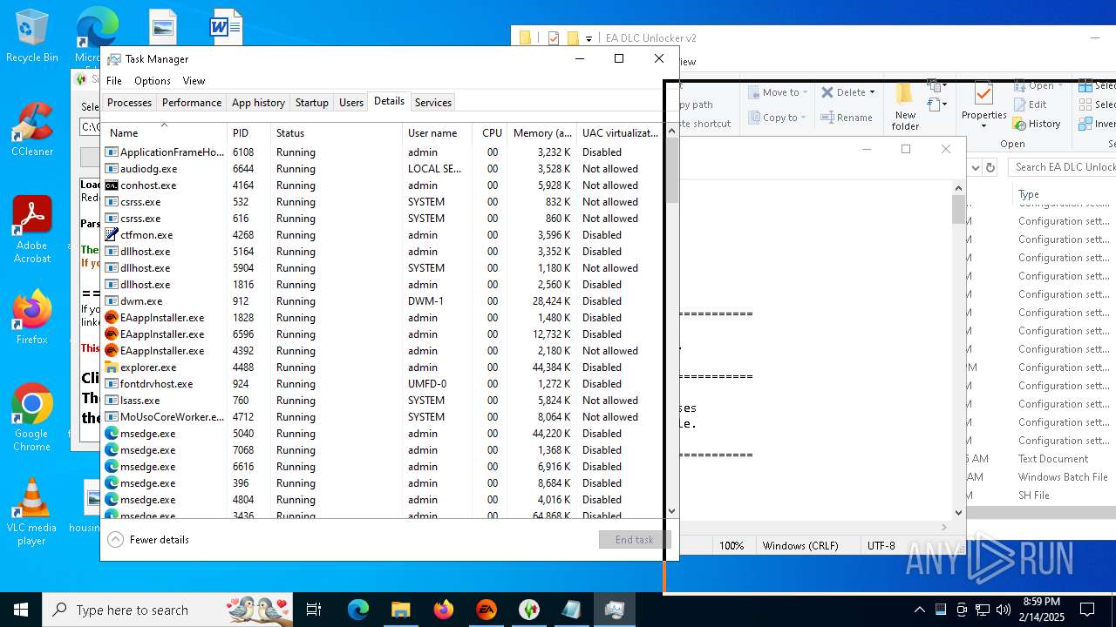Viewport: 1116px width, 627px height.
Task: Open Adobe Acrobat desktop shortcut
Action: pos(31,229)
